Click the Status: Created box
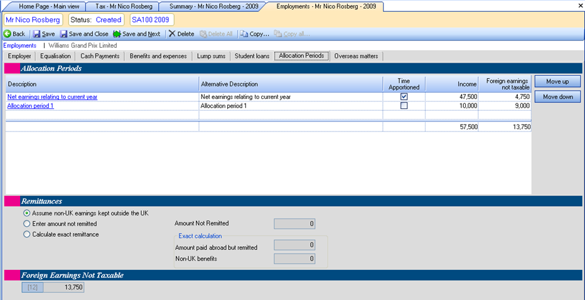Viewport: 585px width, 300px height. (x=96, y=19)
